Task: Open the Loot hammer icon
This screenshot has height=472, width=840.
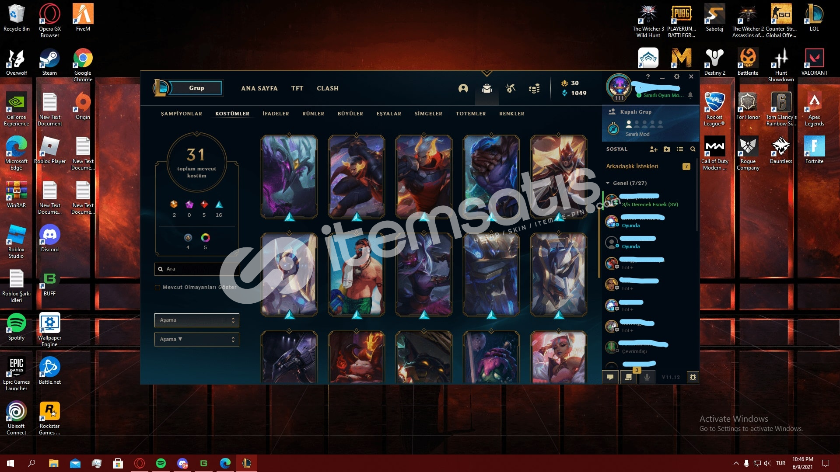Action: coord(510,89)
